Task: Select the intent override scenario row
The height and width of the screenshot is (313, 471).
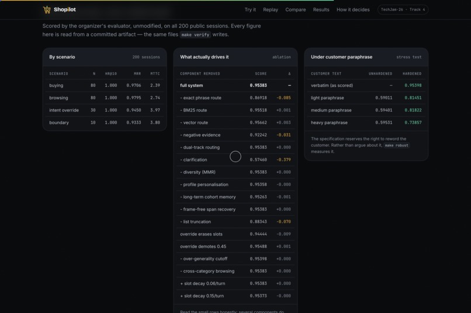Action: (x=105, y=110)
